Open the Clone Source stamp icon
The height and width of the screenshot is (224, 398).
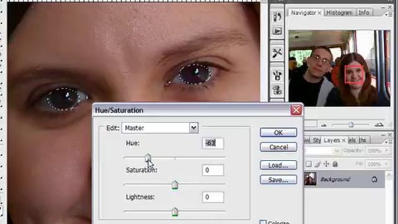277,90
